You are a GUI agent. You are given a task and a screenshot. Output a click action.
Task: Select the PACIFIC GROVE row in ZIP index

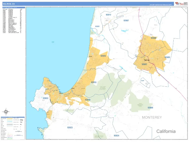(12, 23)
